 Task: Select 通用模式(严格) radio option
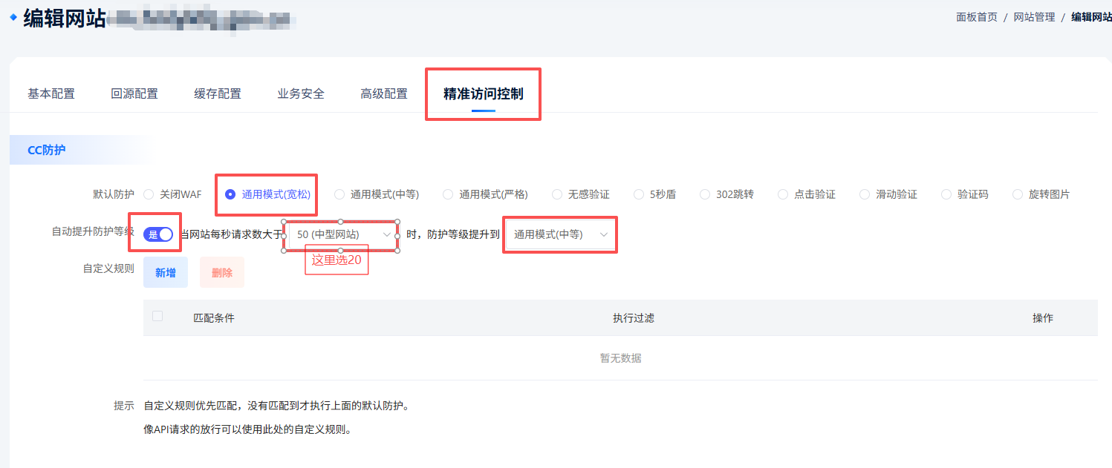(x=448, y=194)
